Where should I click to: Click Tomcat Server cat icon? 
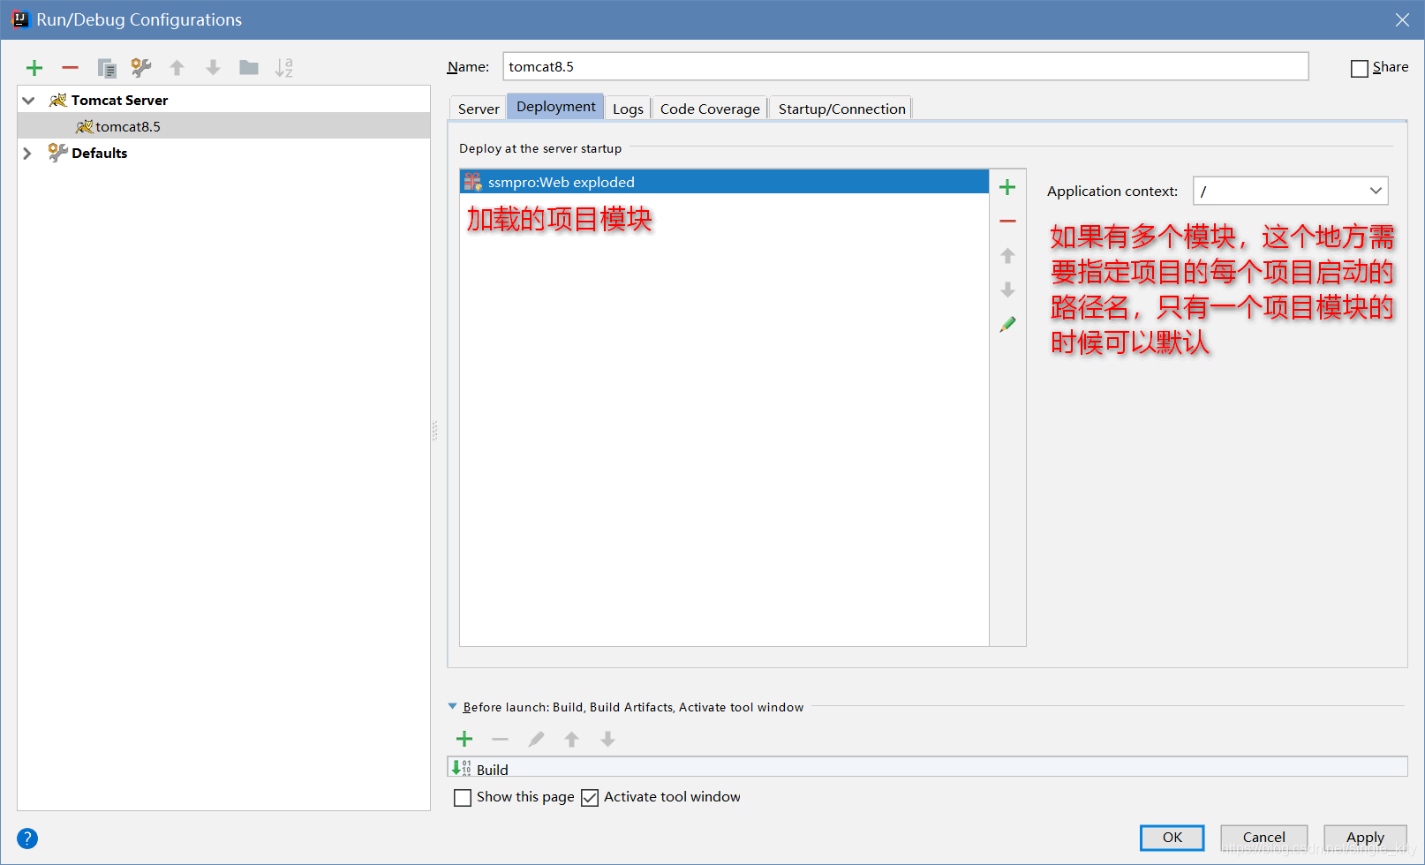coord(57,100)
